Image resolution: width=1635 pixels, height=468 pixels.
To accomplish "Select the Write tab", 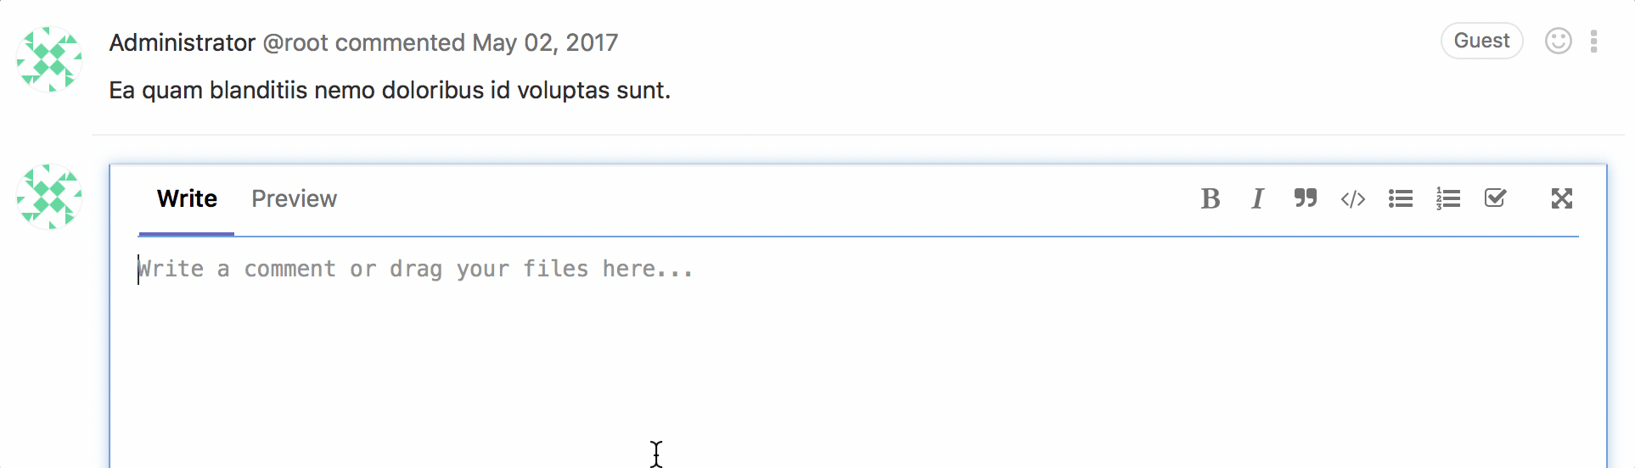I will point(187,198).
